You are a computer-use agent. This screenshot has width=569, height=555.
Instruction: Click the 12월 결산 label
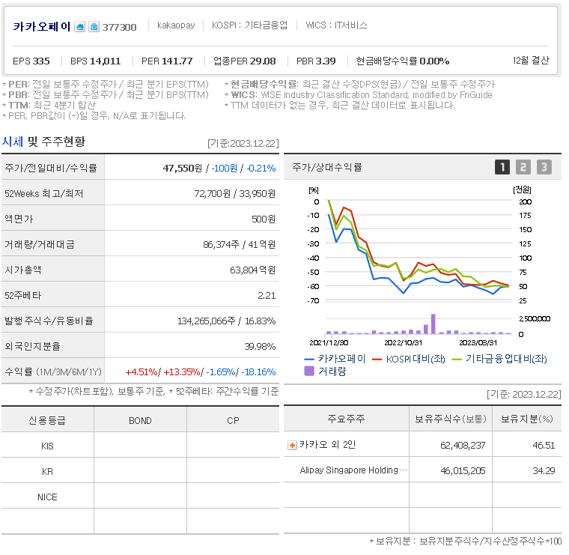click(x=531, y=60)
